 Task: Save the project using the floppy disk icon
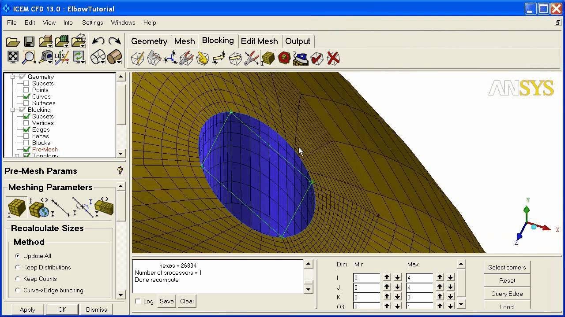29,41
